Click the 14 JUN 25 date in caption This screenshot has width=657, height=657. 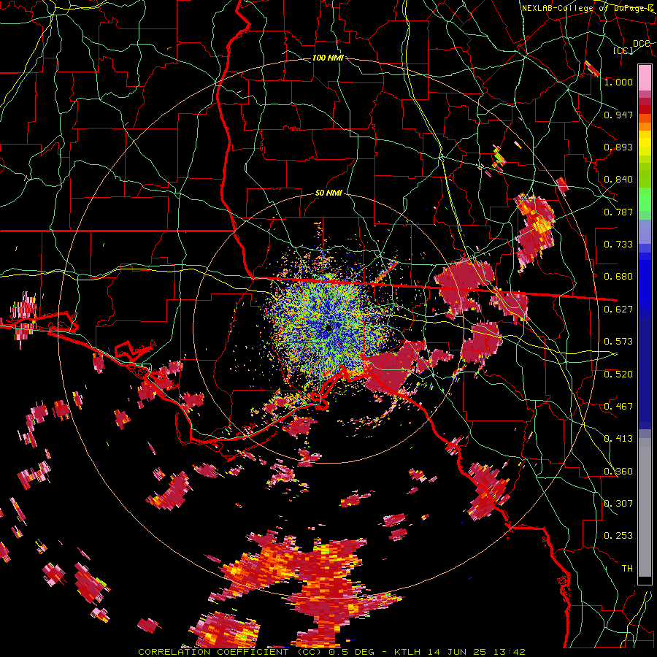(457, 652)
